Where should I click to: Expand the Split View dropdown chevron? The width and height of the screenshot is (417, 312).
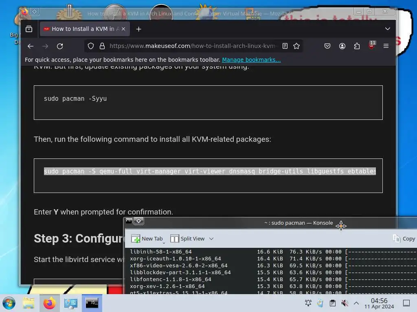211,239
